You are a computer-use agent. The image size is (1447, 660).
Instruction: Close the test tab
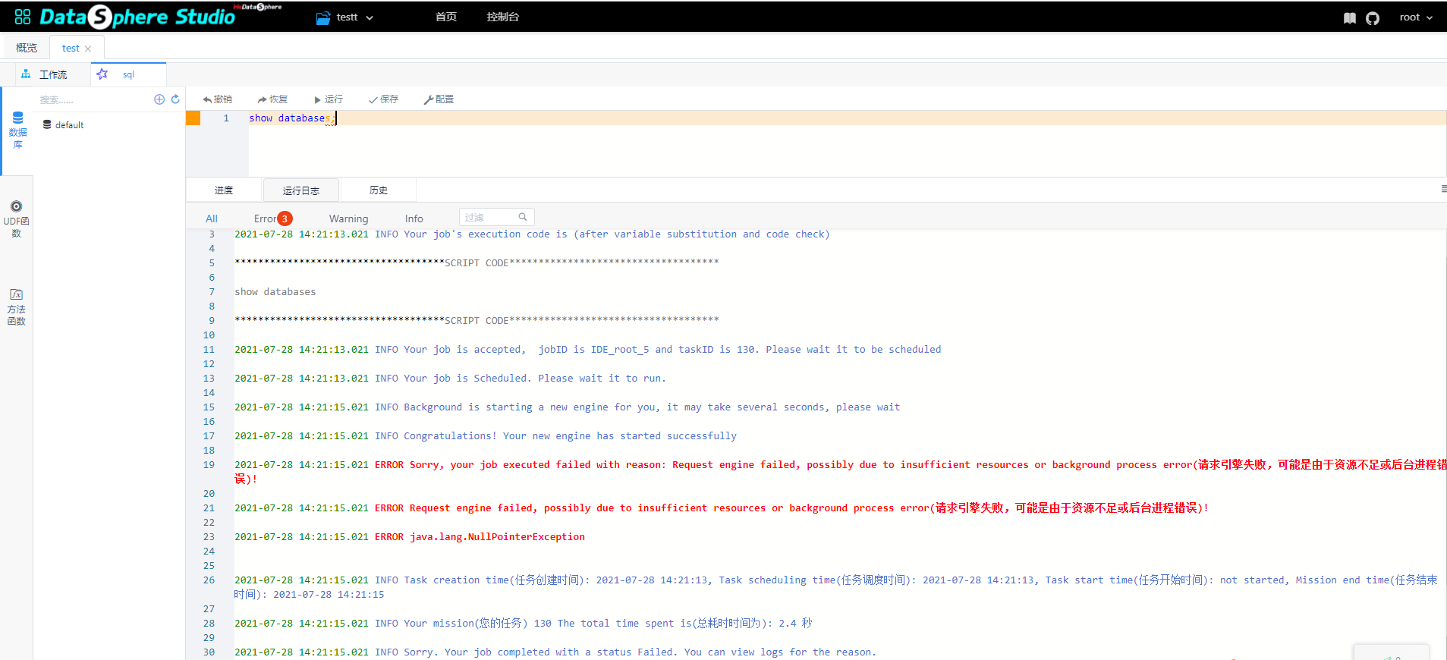pos(88,49)
